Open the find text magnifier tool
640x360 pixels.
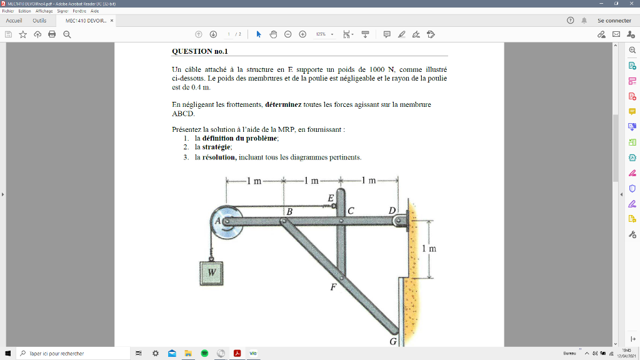click(x=67, y=34)
